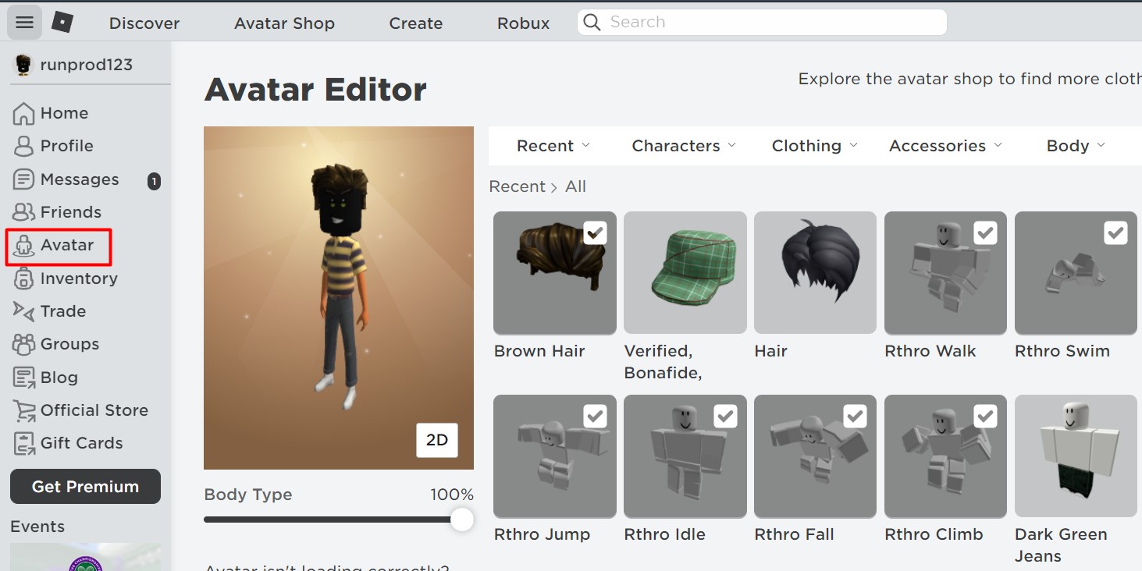This screenshot has height=571, width=1142.
Task: Click the Events banner thumbnail
Action: coord(85,557)
